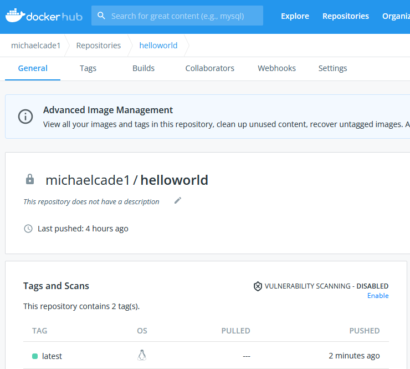The height and width of the screenshot is (369, 410).
Task: Click the Docker Hub whale logo
Action: point(16,16)
